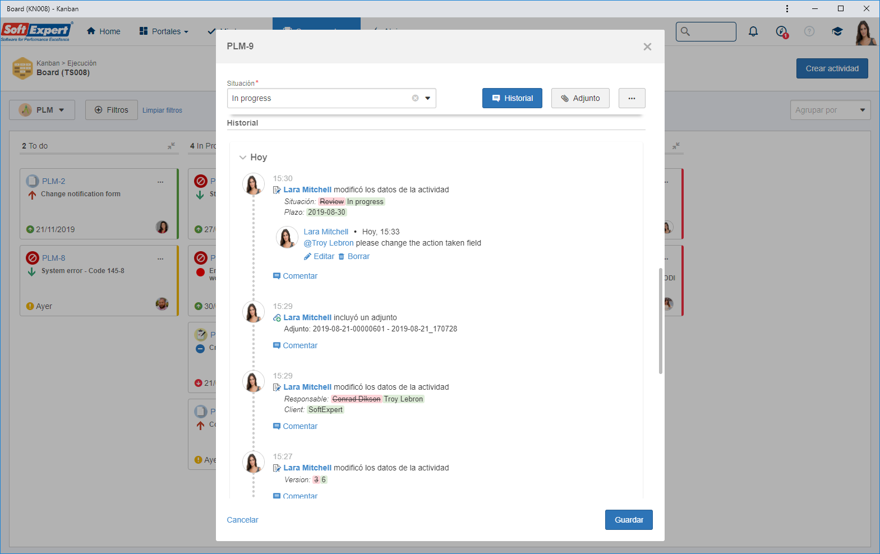The width and height of the screenshot is (880, 554).
Task: Comment on the 15:30 history entry
Action: point(295,276)
